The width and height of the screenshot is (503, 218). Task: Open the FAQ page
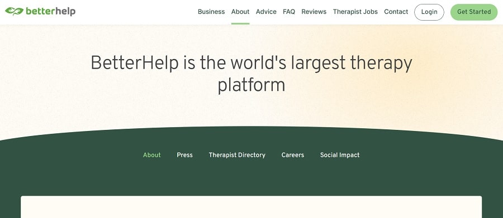pyautogui.click(x=289, y=12)
